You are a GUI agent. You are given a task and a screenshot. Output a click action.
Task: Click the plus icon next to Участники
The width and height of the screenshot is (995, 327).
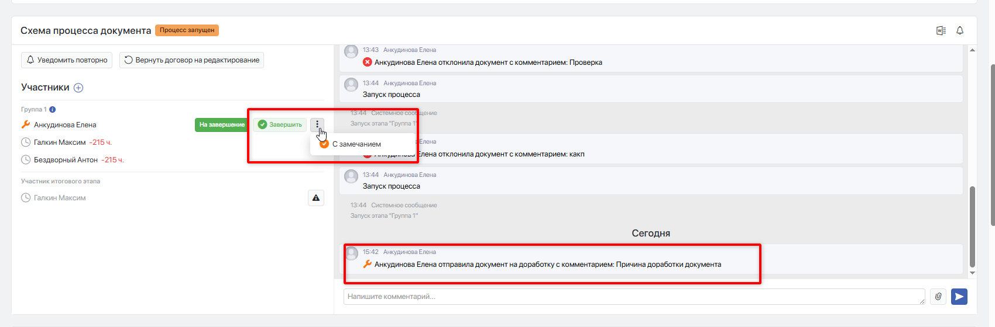[x=78, y=88]
